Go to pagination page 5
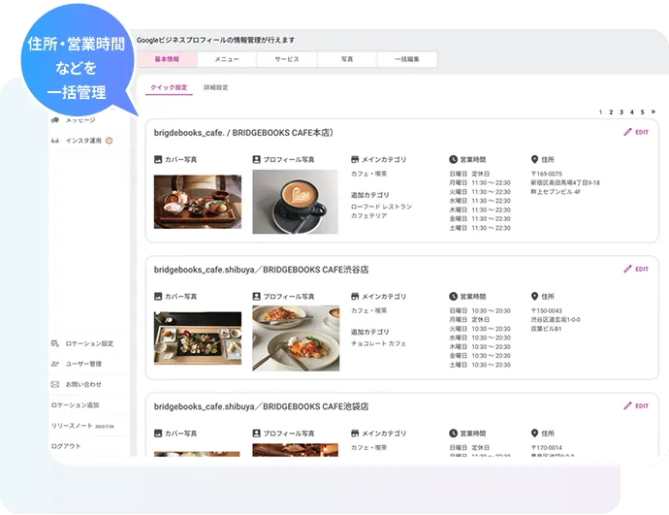The width and height of the screenshot is (669, 515). point(642,113)
